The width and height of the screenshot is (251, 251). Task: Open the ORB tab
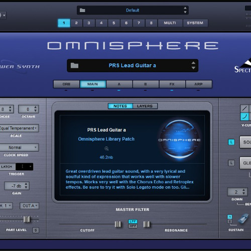coord(66,84)
